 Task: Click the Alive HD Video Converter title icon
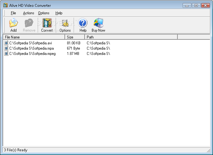coord(6,5)
